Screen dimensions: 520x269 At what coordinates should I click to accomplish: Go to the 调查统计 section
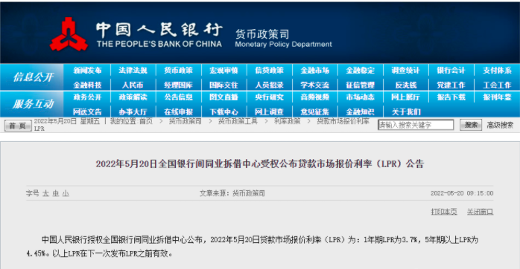(405, 71)
